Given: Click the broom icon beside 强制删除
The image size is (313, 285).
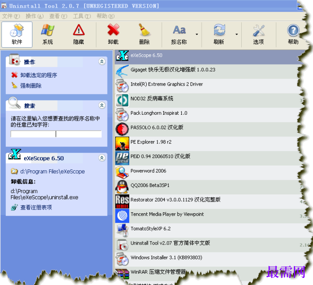Looking at the screenshot, I should (x=14, y=86).
